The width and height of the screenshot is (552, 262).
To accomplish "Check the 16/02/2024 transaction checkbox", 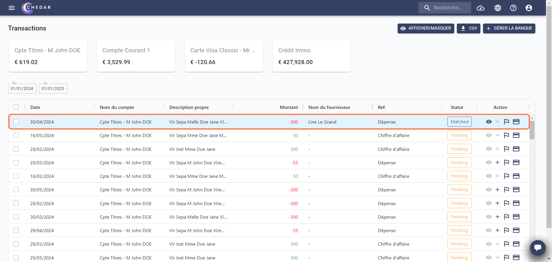I will [16, 176].
